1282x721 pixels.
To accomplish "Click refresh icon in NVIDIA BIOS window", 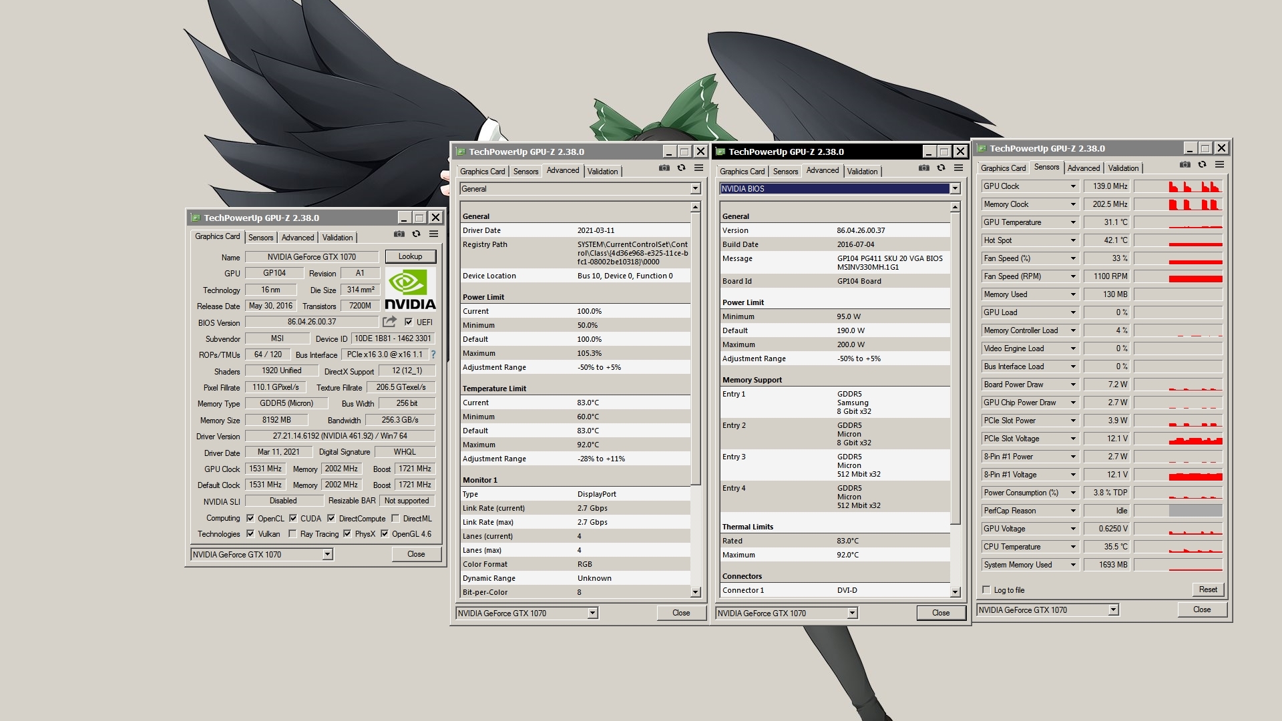I will [941, 168].
